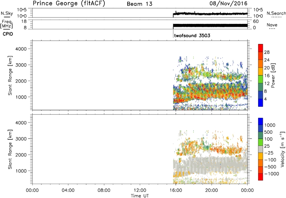
Task: Click the '-25' velocity scale value
Action: click(x=269, y=153)
